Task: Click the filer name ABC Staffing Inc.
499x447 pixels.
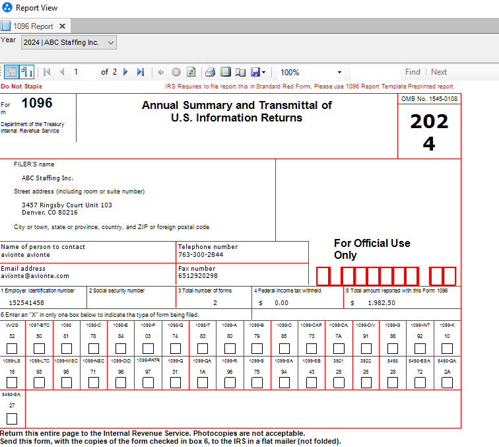Action: point(48,178)
